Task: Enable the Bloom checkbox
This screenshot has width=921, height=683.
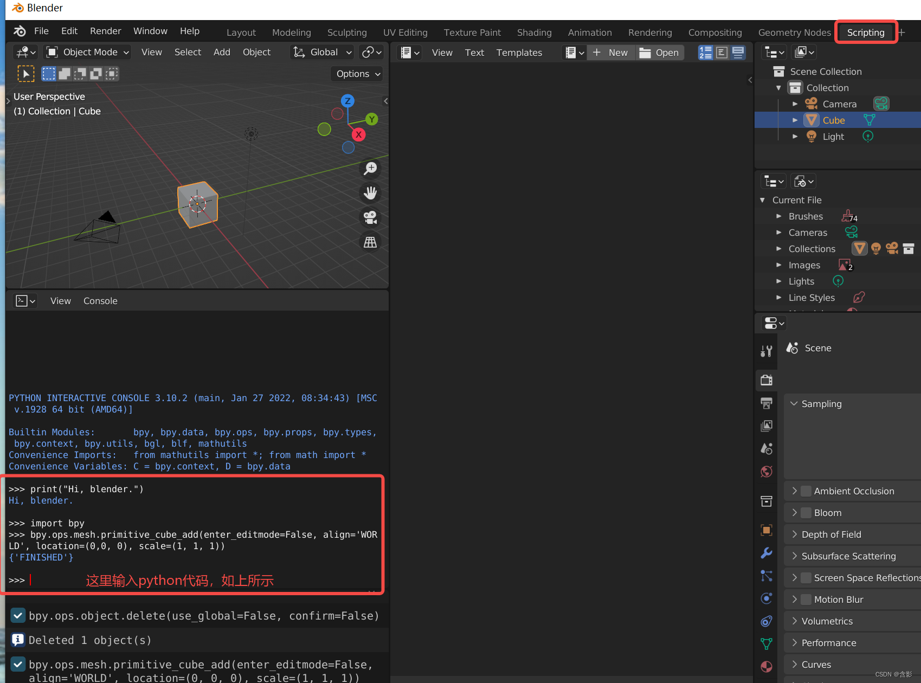Action: coord(806,513)
